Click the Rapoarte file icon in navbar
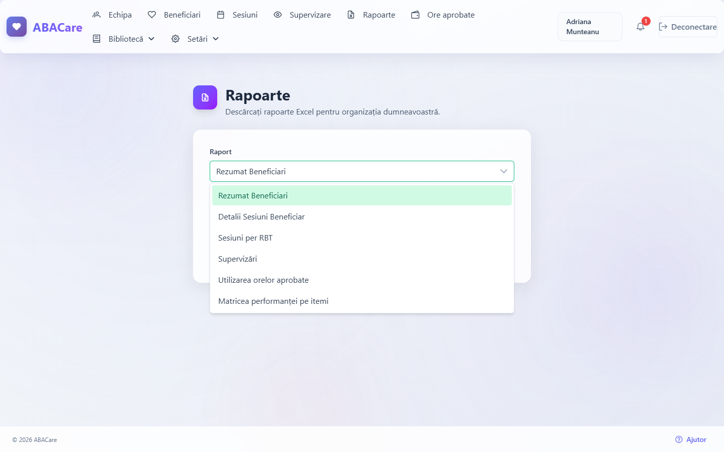724x452 pixels. pos(351,15)
